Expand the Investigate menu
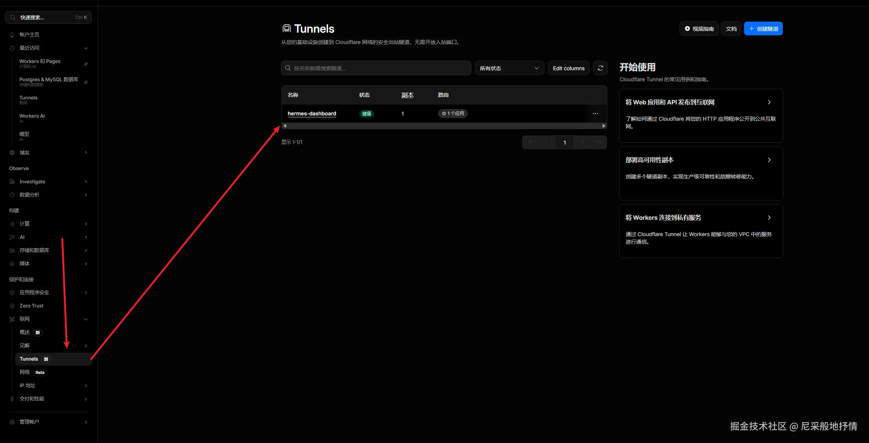The height and width of the screenshot is (443, 869). [x=86, y=182]
